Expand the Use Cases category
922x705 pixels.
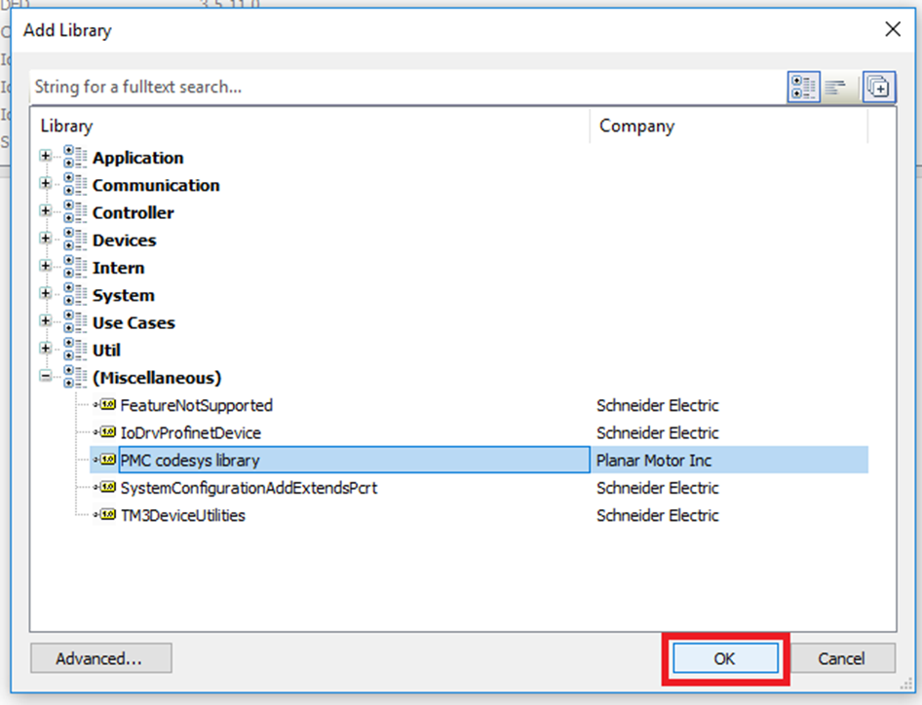(46, 321)
